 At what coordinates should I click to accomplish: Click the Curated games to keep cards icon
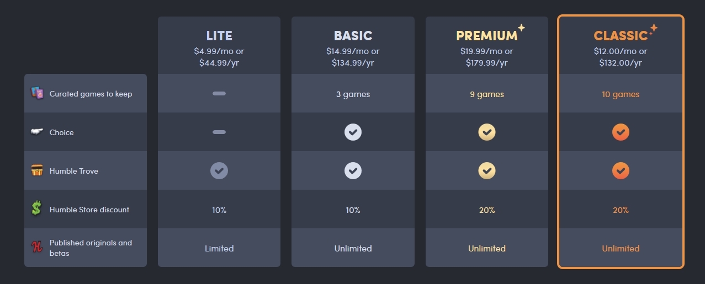[x=37, y=93]
